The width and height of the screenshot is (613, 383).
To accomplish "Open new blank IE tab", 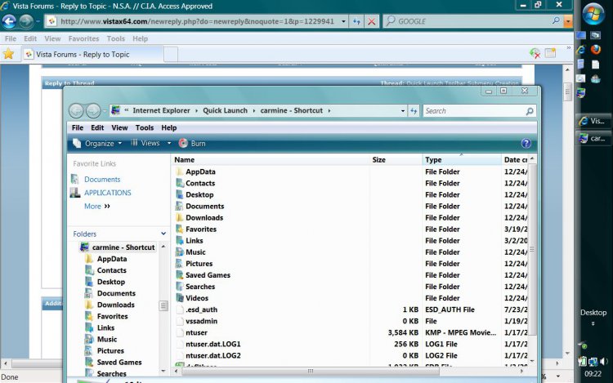I will [171, 54].
